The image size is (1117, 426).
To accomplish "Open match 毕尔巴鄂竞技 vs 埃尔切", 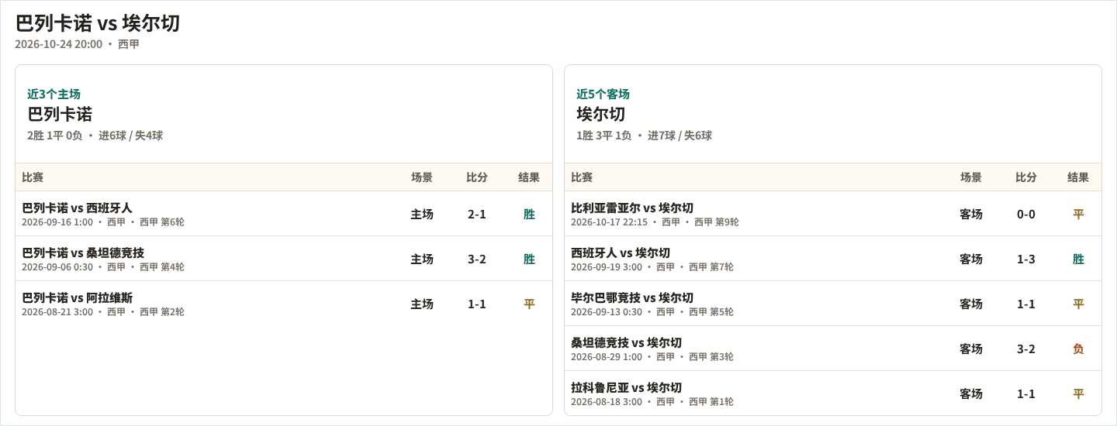I will click(632, 297).
